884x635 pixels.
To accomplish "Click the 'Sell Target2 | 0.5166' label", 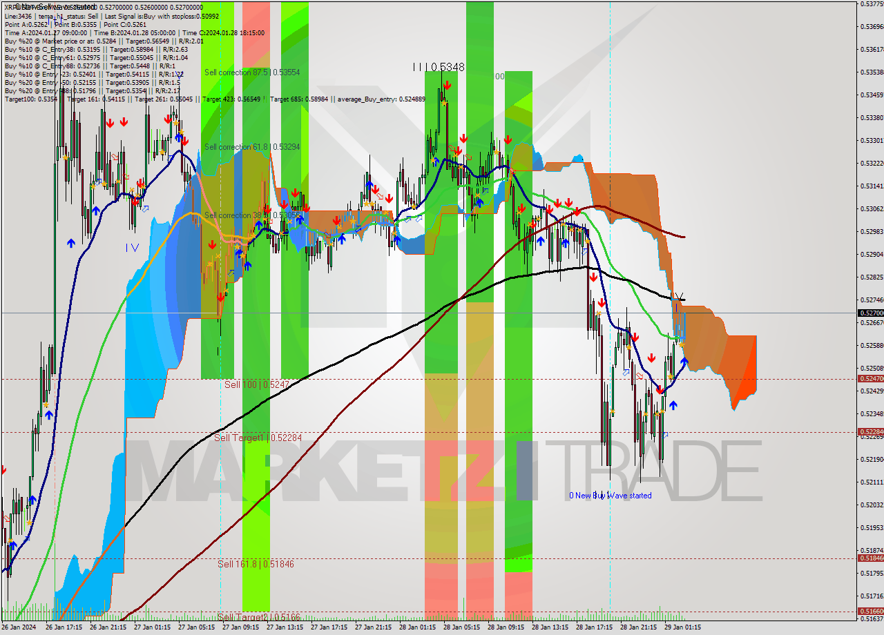I will [x=258, y=617].
